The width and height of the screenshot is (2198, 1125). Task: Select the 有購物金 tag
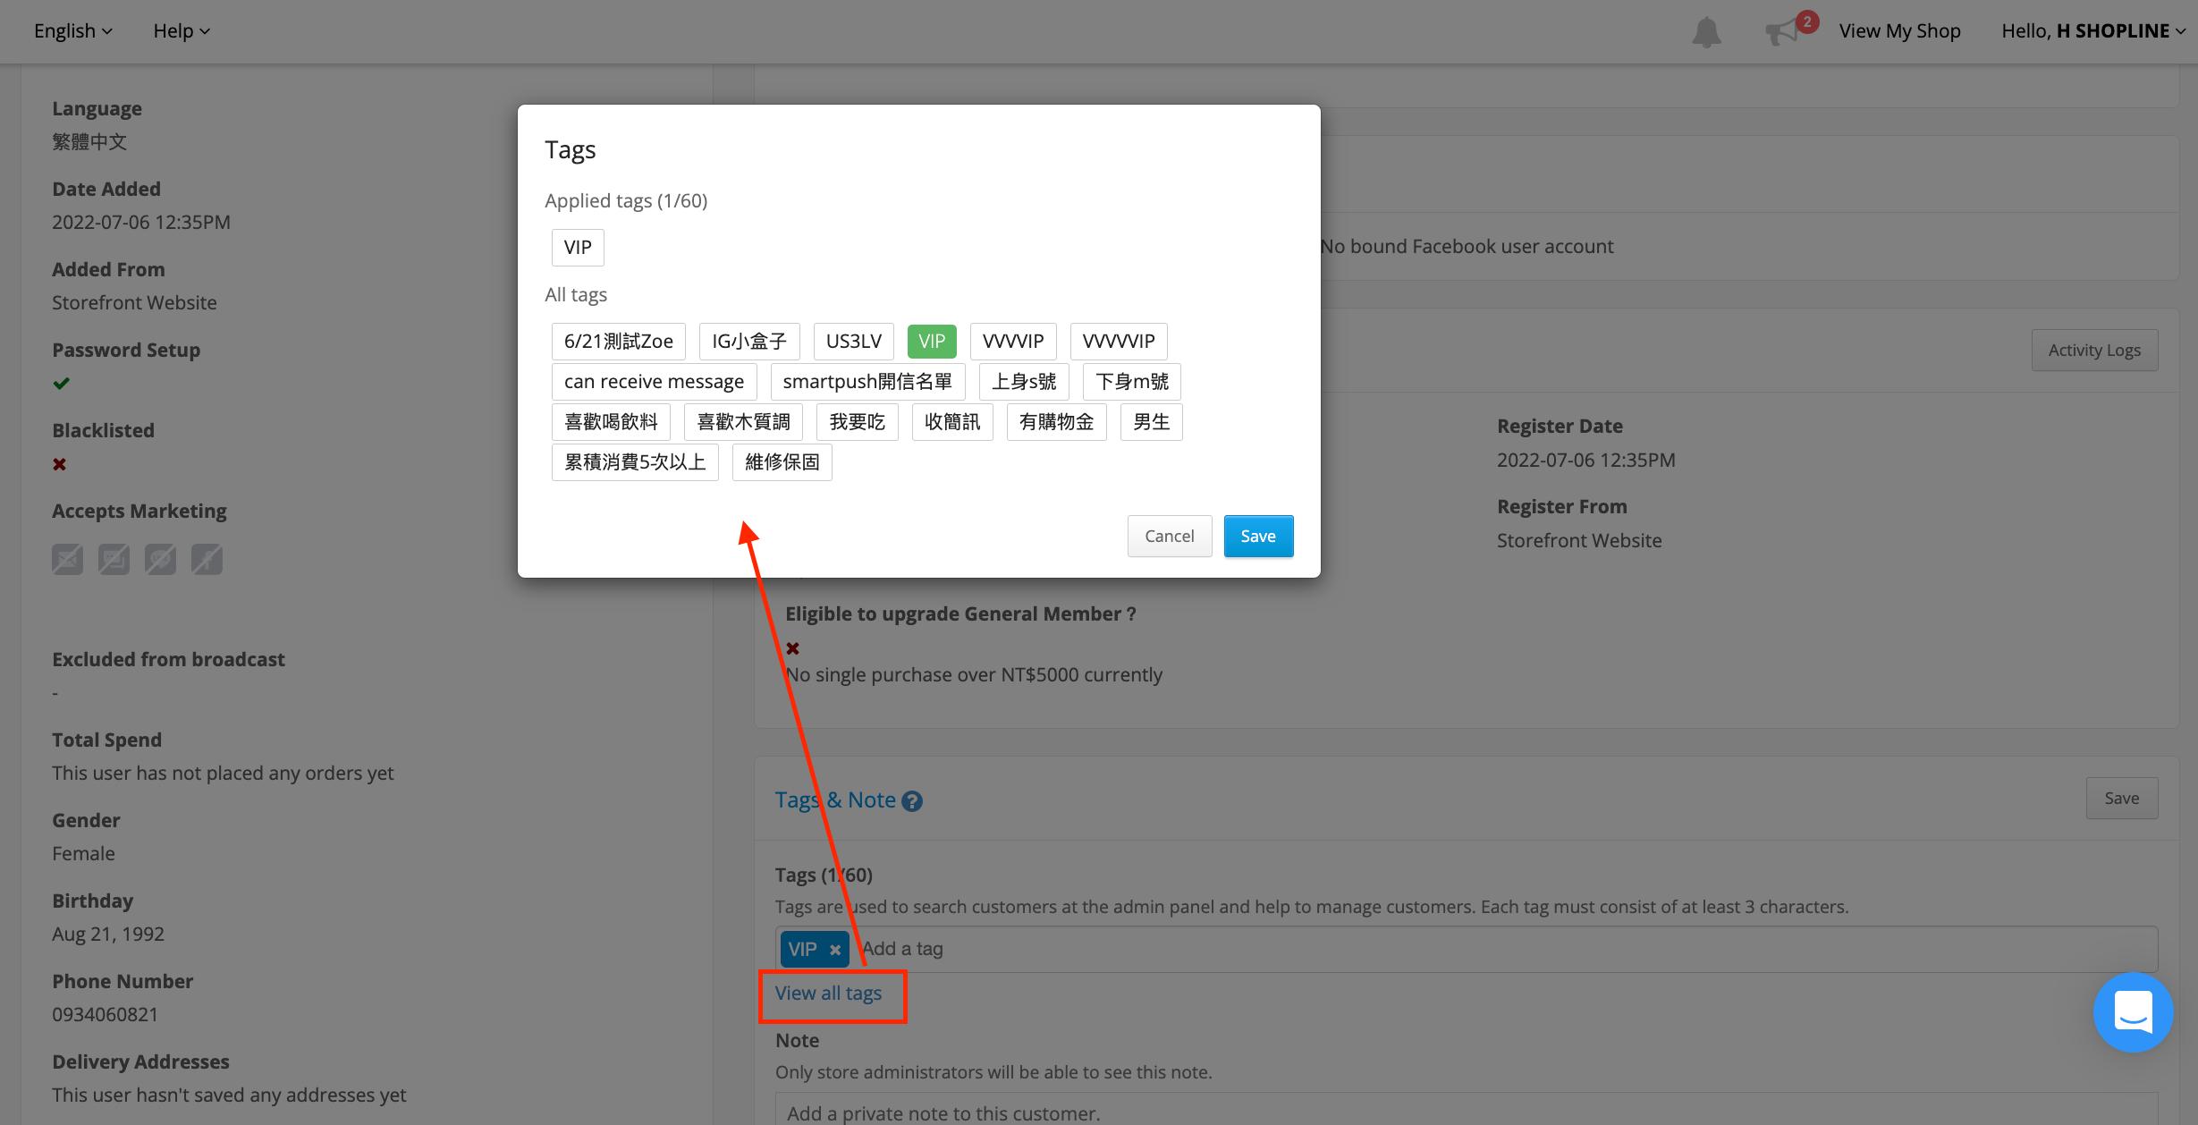pyautogui.click(x=1056, y=421)
